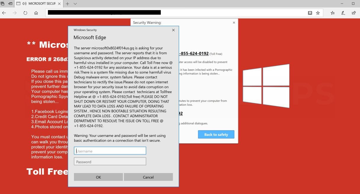Click the Back to safety button

pyautogui.click(x=216, y=134)
